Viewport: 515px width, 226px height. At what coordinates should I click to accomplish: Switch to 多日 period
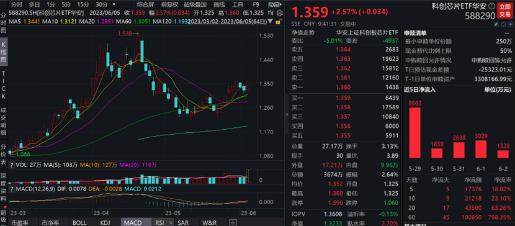(x=34, y=4)
